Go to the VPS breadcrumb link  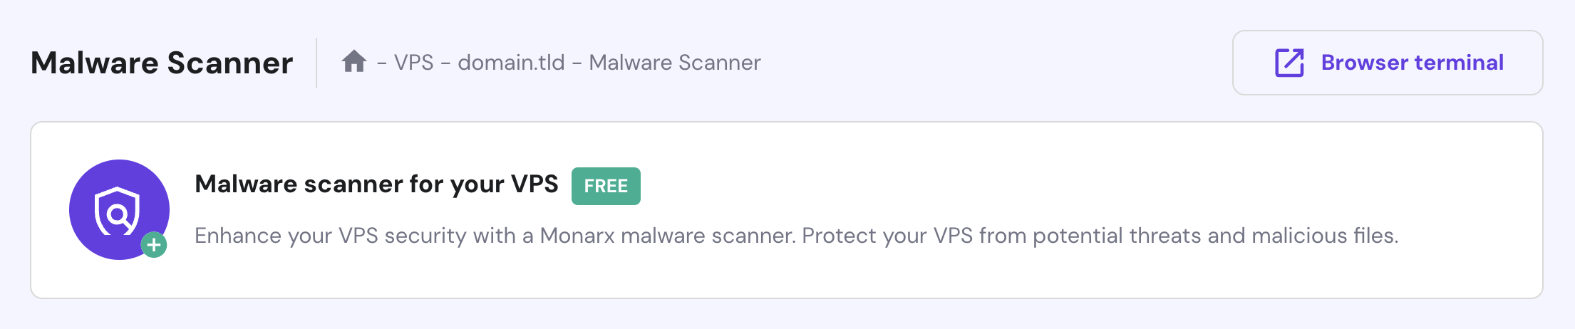tap(413, 63)
